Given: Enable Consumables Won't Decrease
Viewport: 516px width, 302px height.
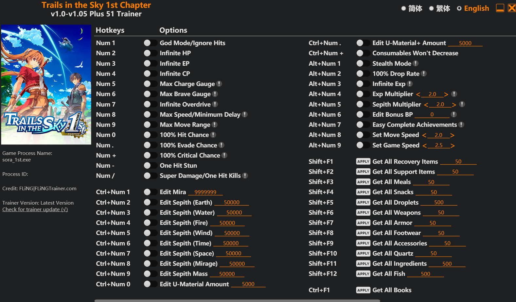Looking at the screenshot, I should pyautogui.click(x=363, y=53).
